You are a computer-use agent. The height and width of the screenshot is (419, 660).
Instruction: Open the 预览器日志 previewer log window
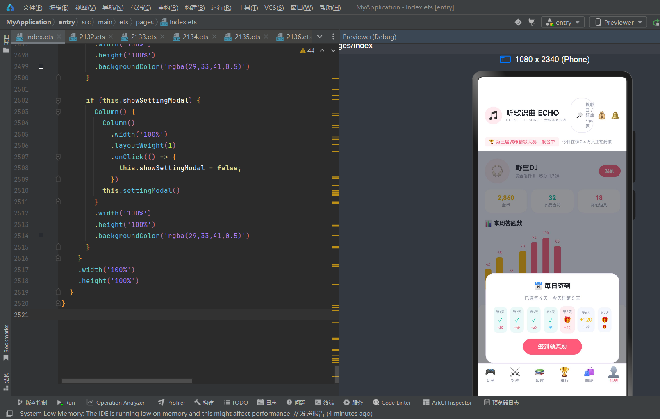[x=501, y=403]
